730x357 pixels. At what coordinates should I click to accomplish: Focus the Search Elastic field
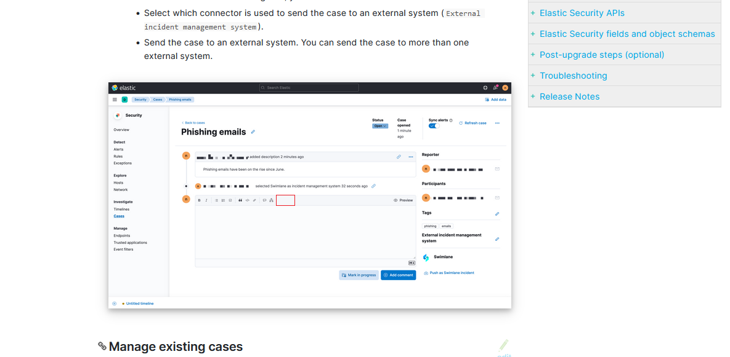click(309, 88)
